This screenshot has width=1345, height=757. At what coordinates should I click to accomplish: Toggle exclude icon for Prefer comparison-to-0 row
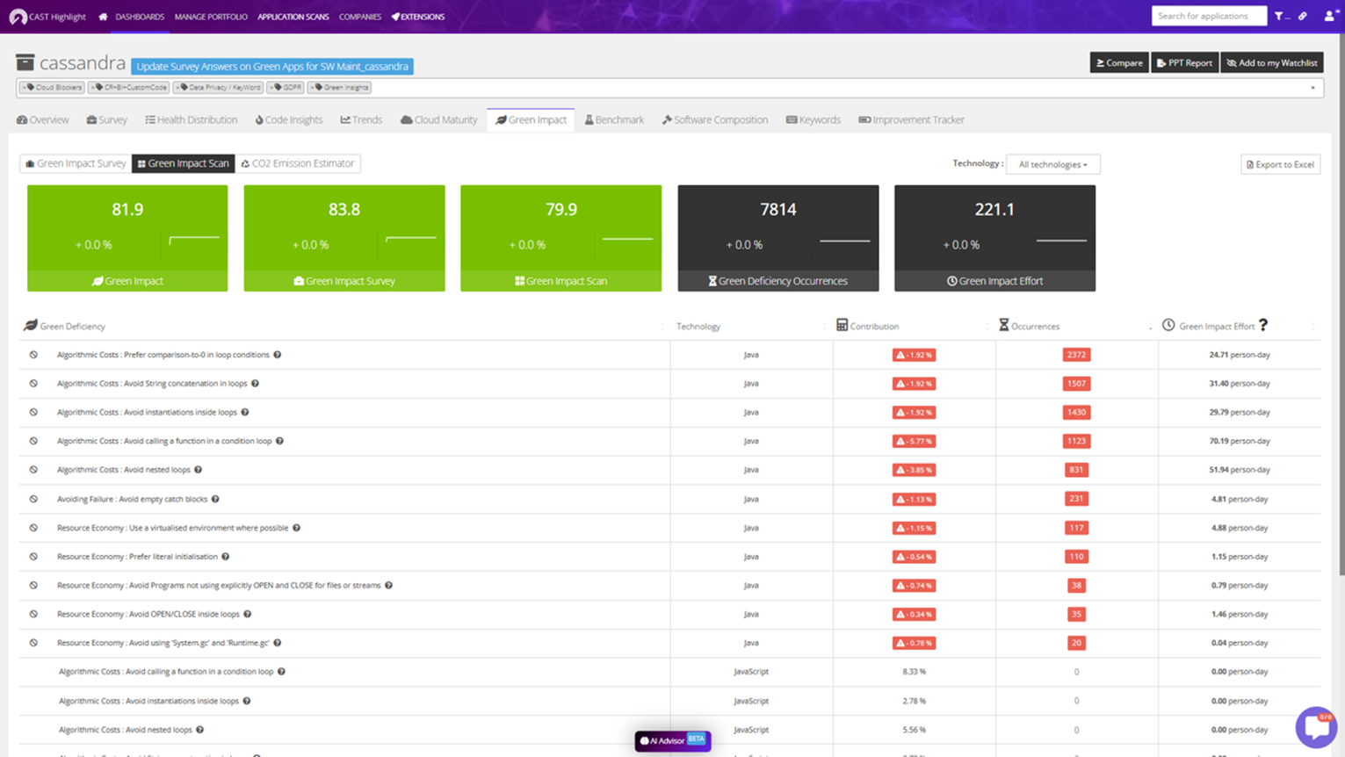pos(33,355)
